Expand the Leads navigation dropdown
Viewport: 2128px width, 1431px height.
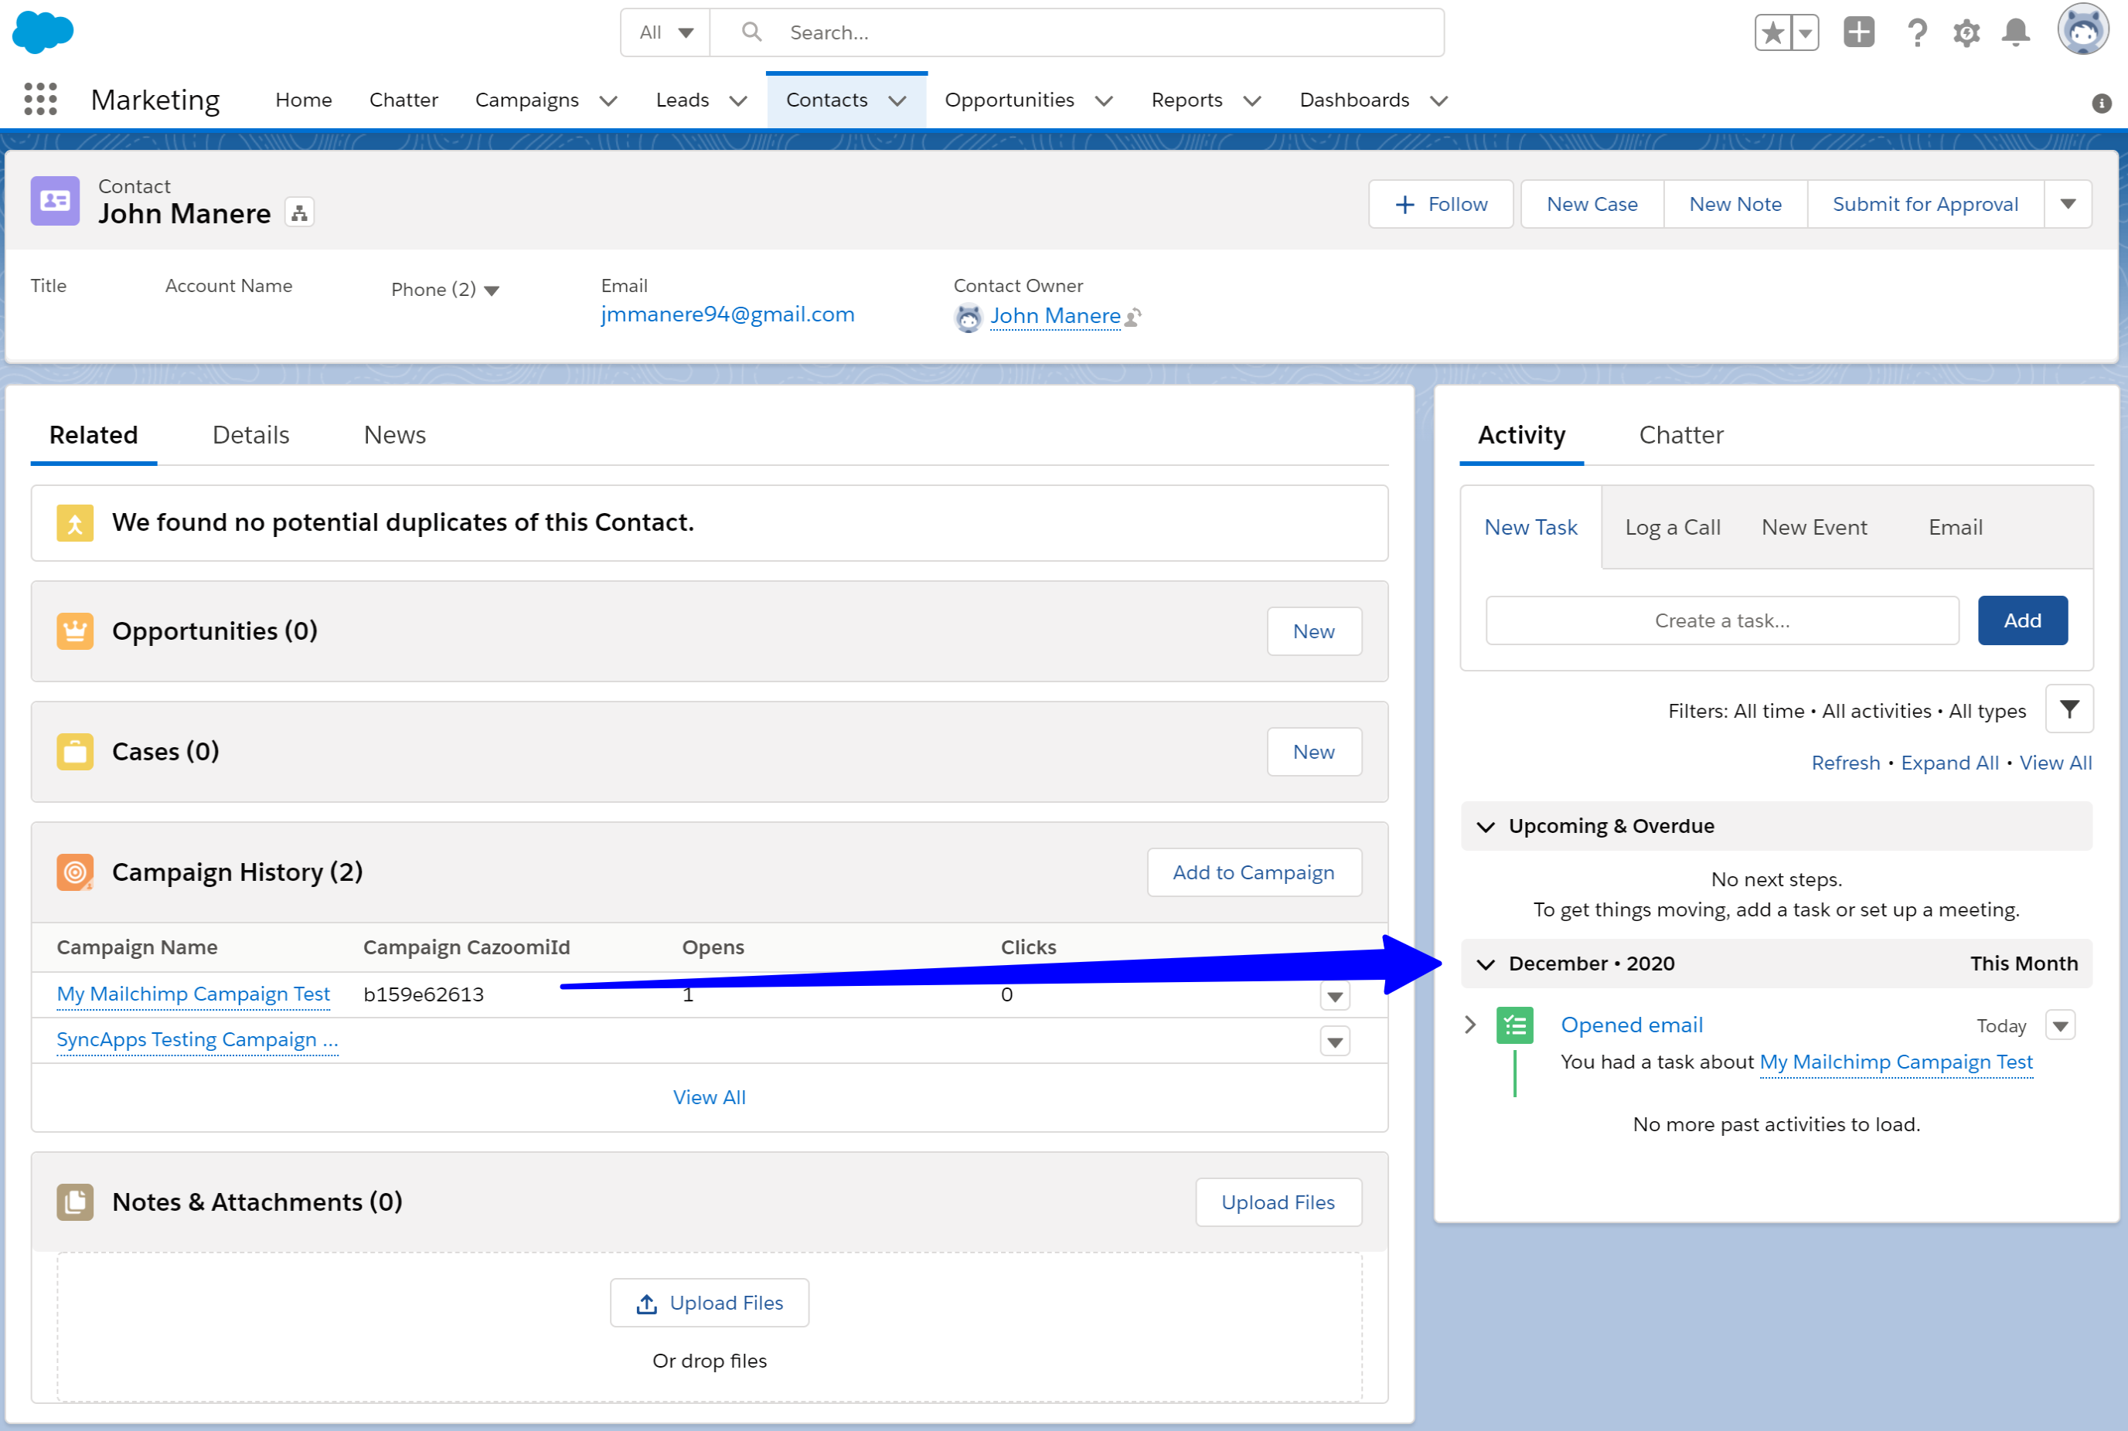tap(738, 100)
